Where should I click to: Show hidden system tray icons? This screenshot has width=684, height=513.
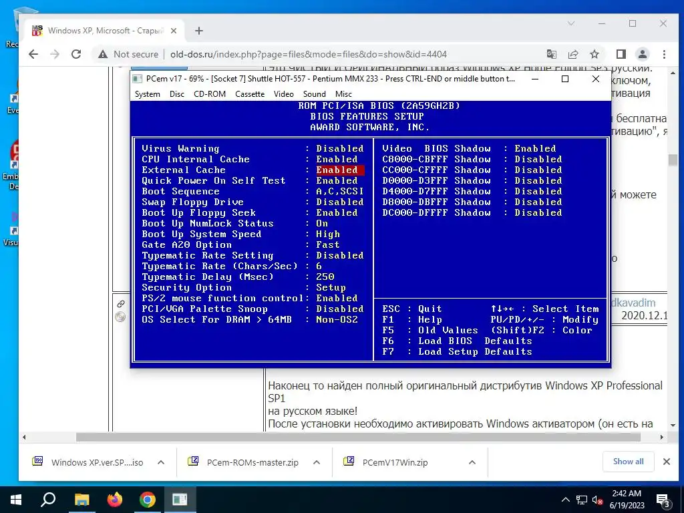(565, 500)
